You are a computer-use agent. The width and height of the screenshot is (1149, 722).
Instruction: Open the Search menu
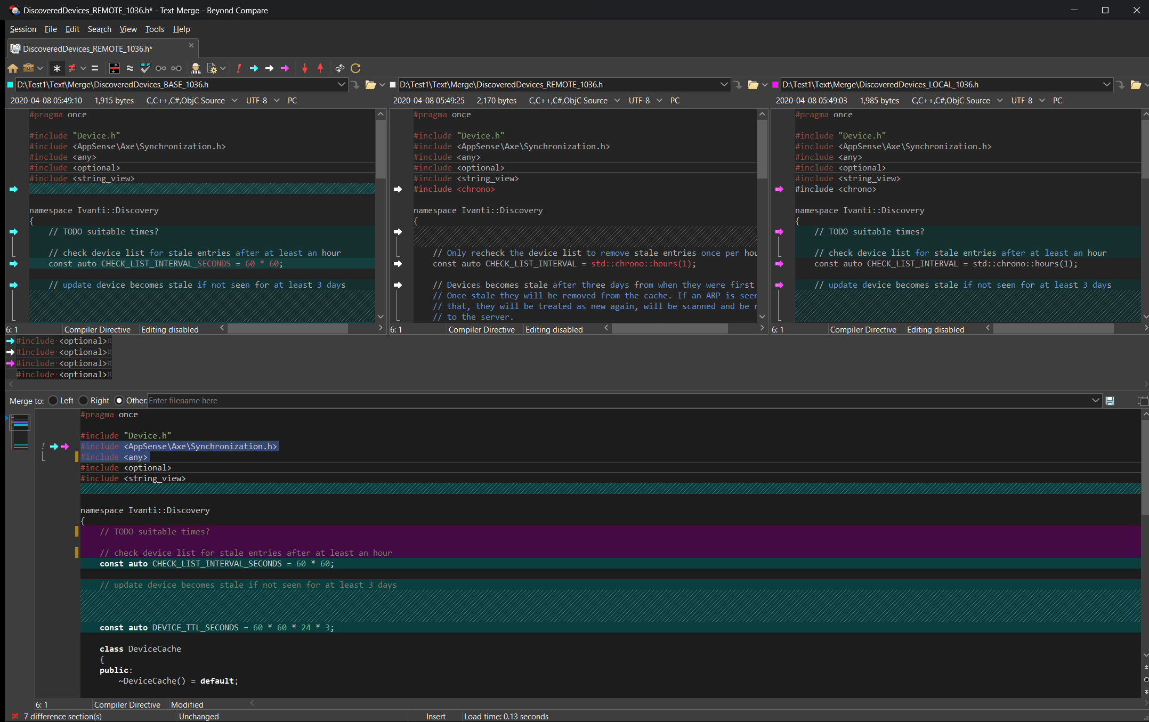click(x=99, y=29)
